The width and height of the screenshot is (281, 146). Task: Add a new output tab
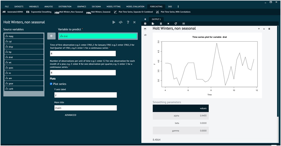point(145,19)
